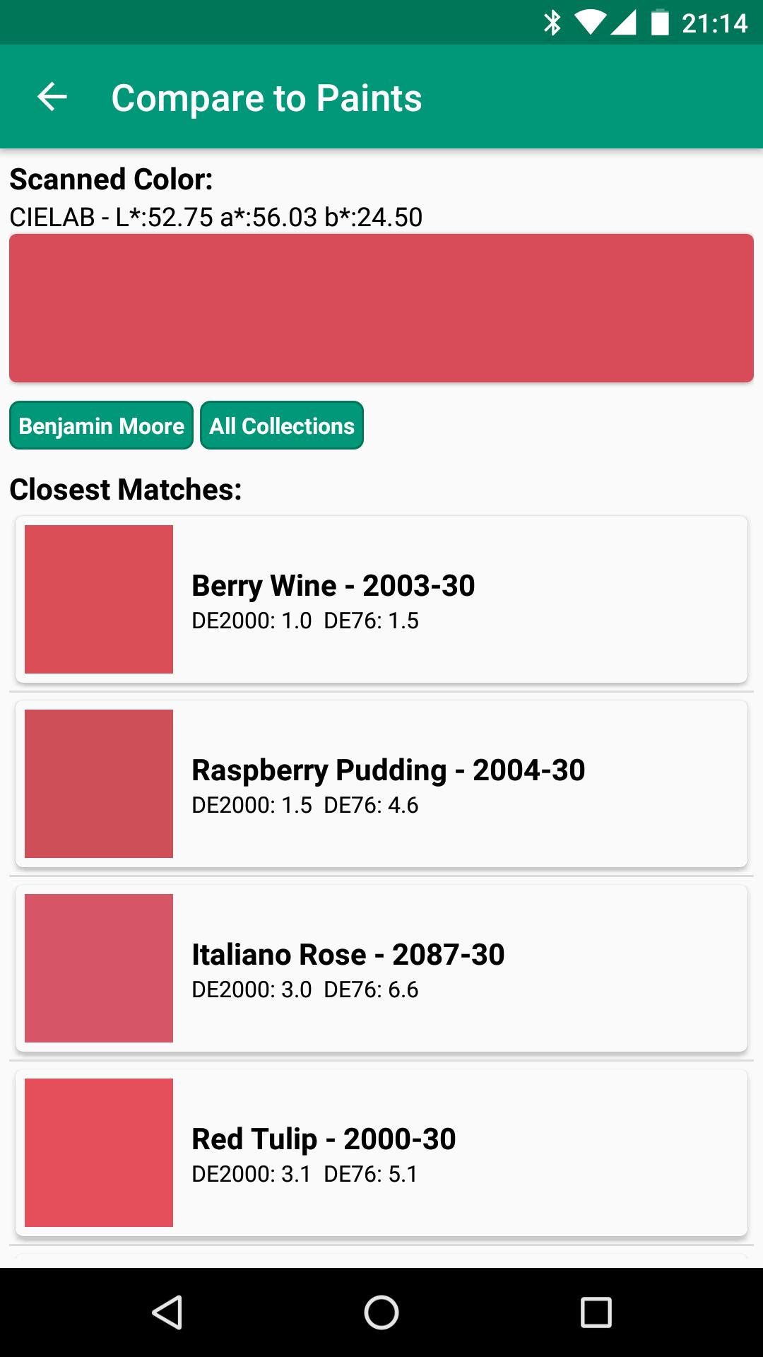Tap the Bluetooth status icon
The image size is (763, 1357).
pyautogui.click(x=552, y=23)
